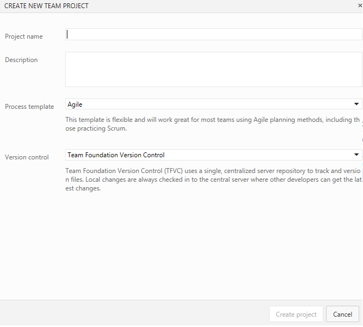363x327 pixels.
Task: Focus the Project name text field
Action: (214, 34)
